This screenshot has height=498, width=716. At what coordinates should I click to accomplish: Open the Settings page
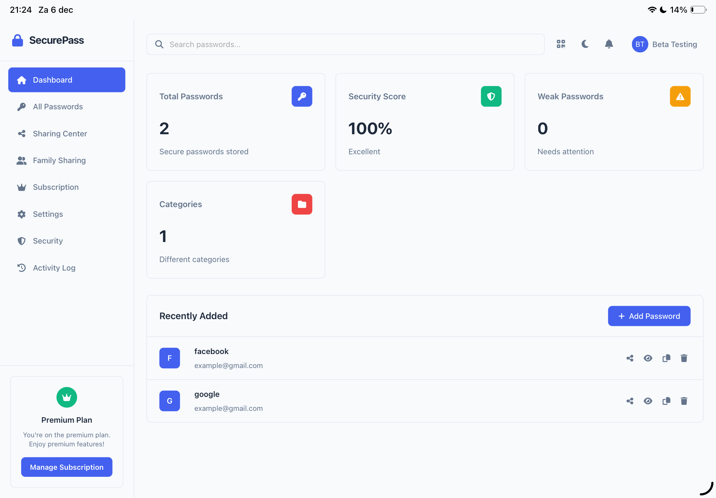48,214
